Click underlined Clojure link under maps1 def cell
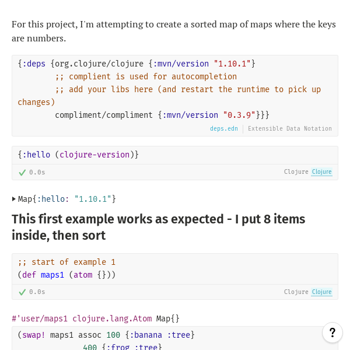Screen dimensions: 350x350 321,292
